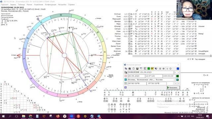This screenshot has width=212, height=119.
Task: Open the Гороскоп menu
Action: pyautogui.click(x=4, y=5)
